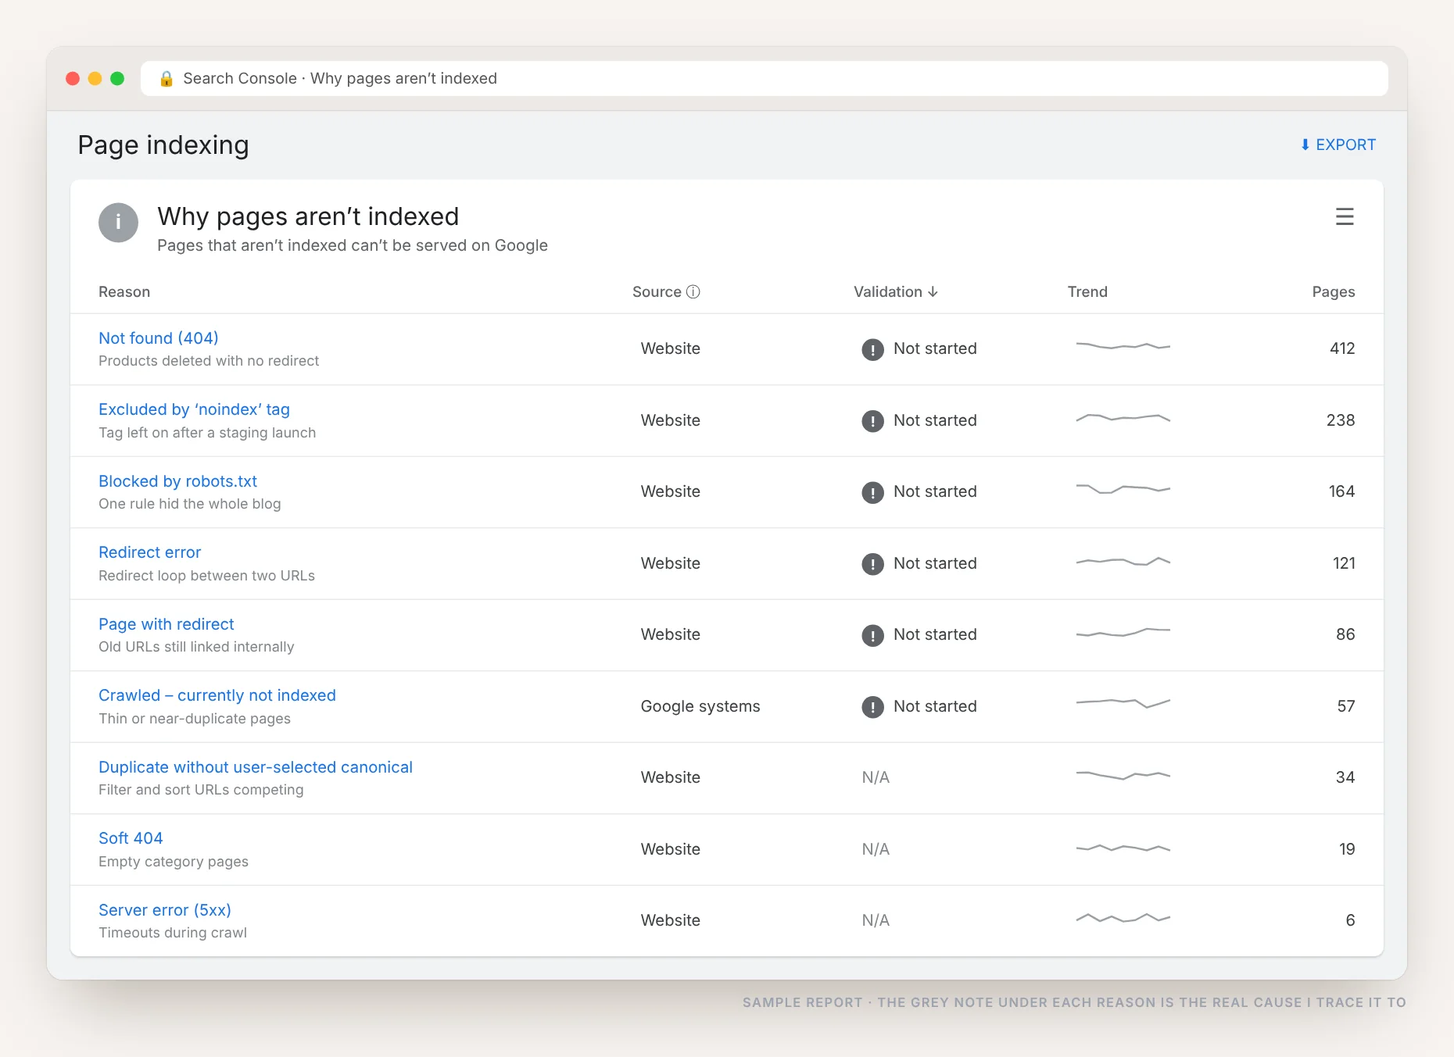
Task: Click 'Timeouts during crawl' note
Action: [x=173, y=933]
